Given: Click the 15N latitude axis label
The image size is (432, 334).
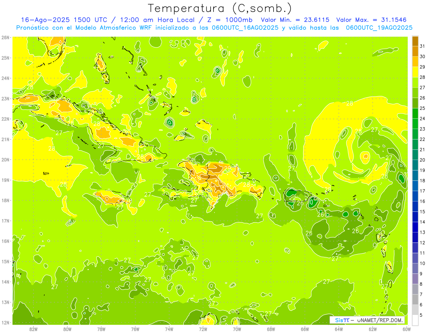Looking at the screenshot, I should pyautogui.click(x=5, y=261).
